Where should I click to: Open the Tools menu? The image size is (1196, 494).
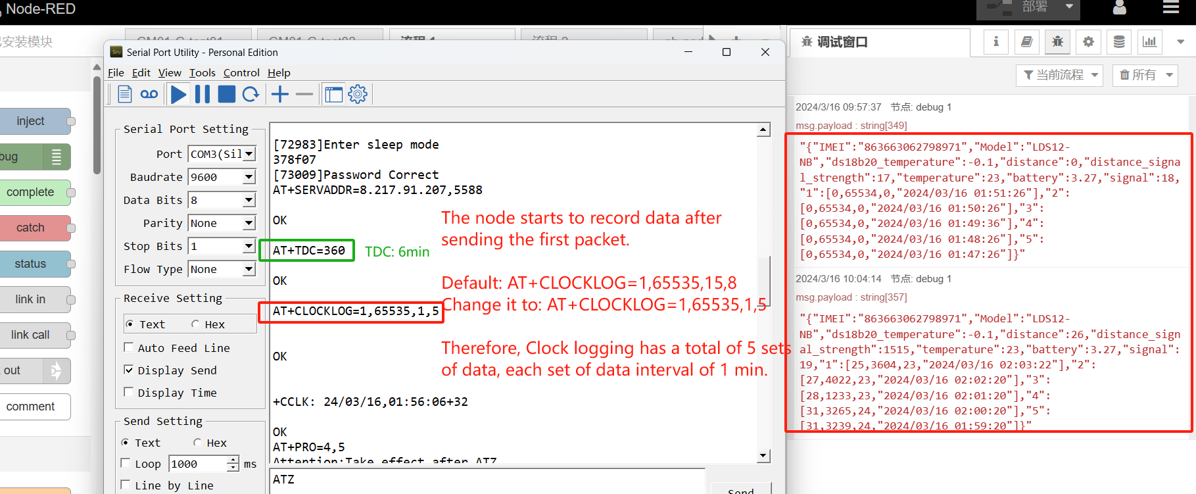pos(203,73)
